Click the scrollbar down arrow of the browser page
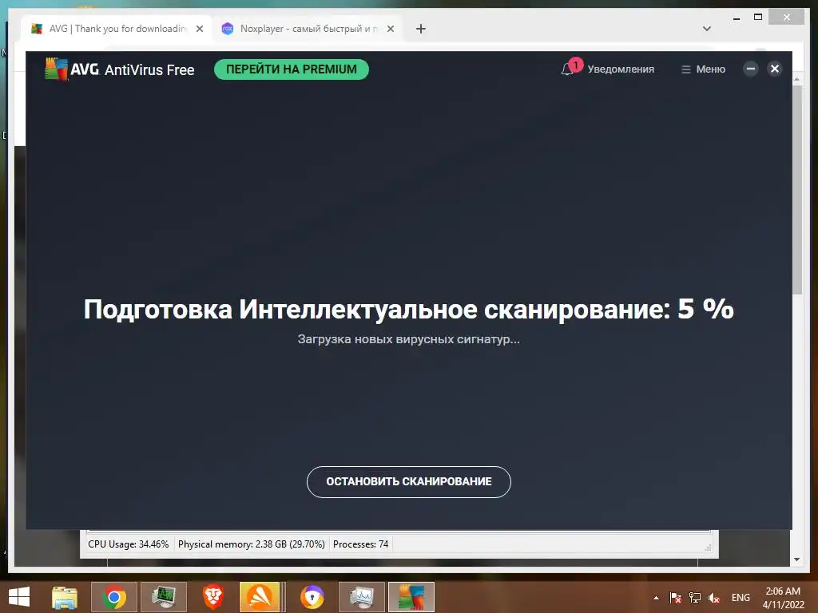 [796, 560]
